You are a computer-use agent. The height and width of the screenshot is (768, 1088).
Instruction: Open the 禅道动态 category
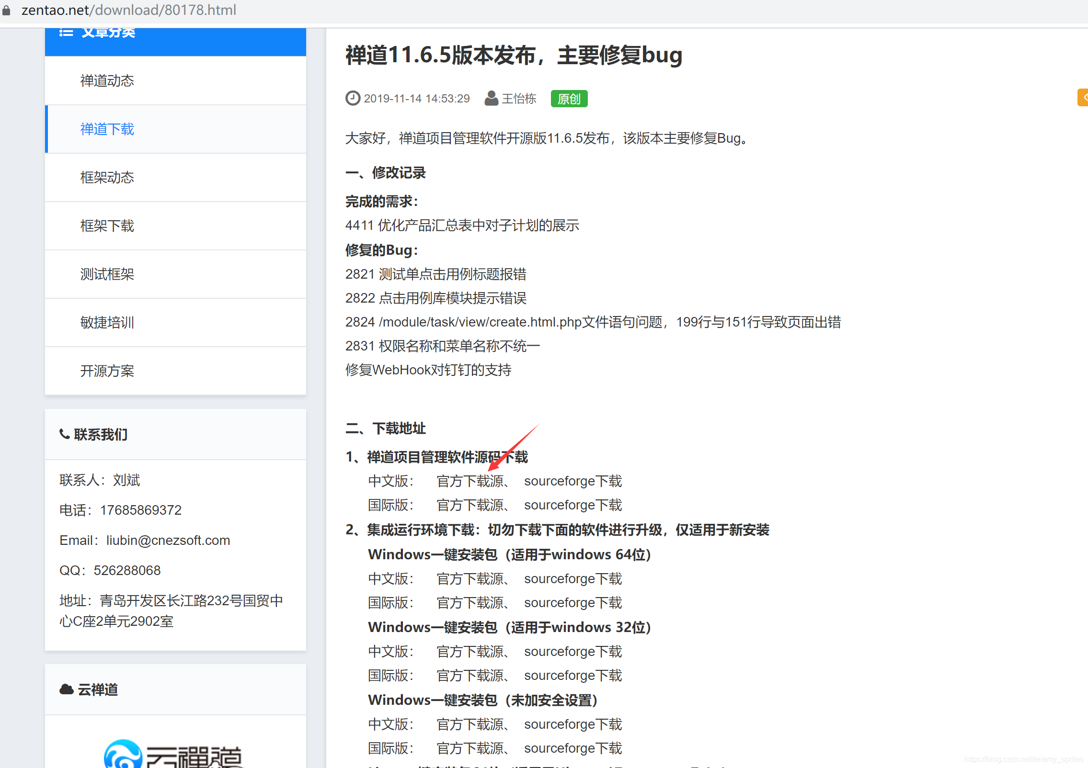click(175, 80)
